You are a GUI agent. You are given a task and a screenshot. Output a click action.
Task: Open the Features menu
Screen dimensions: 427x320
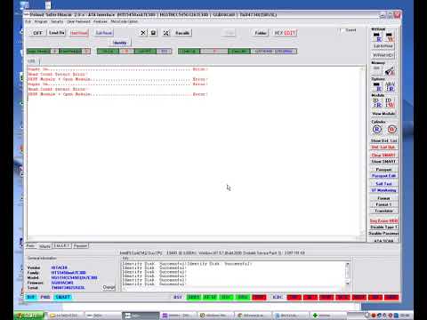101,21
